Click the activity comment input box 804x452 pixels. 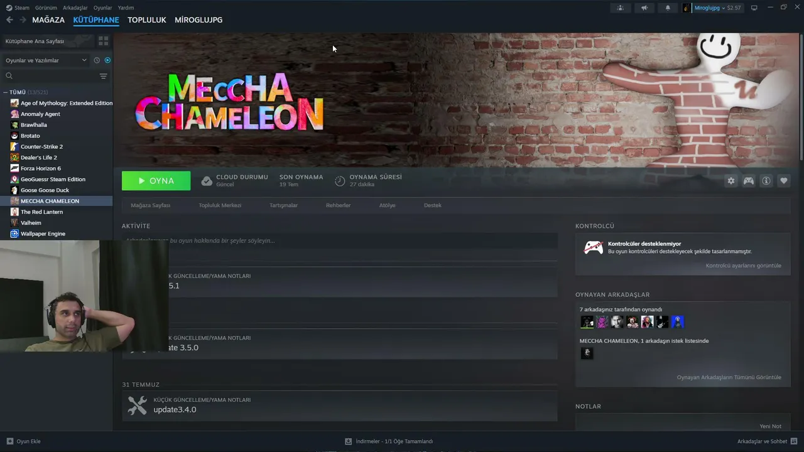click(340, 240)
